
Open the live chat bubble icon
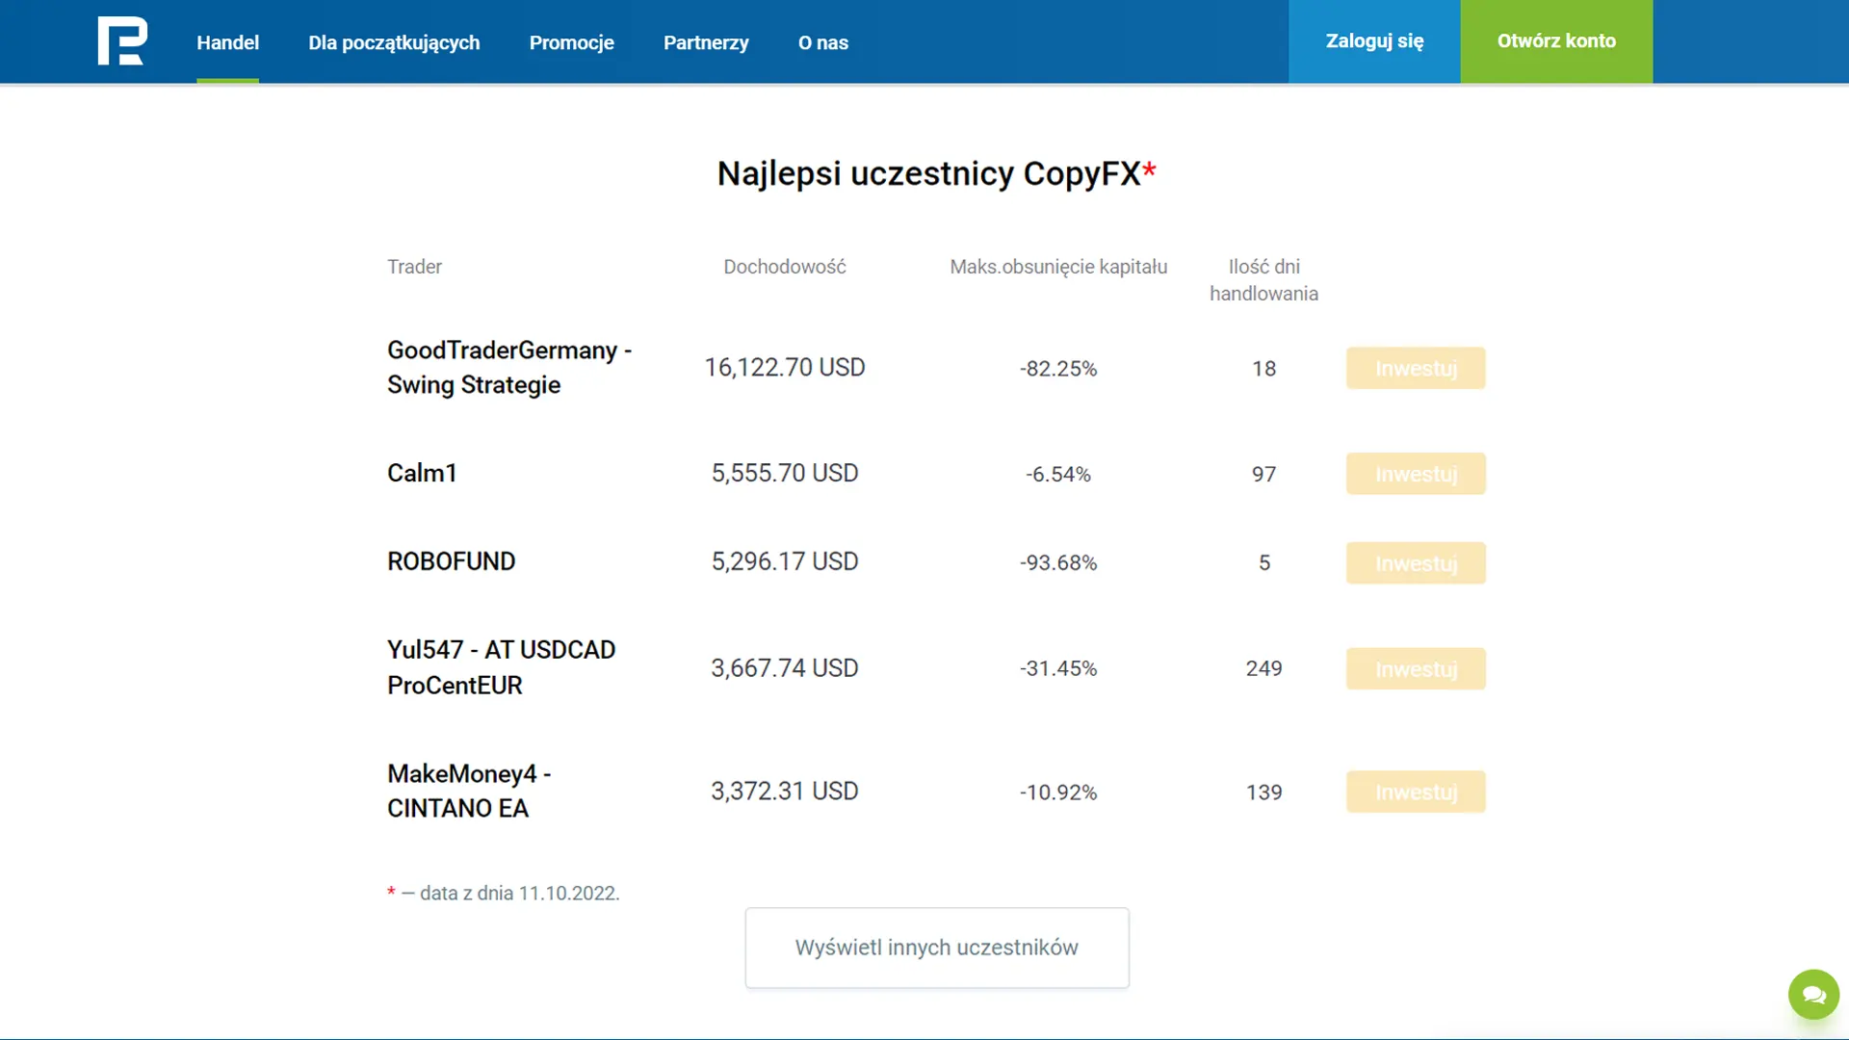click(x=1813, y=994)
